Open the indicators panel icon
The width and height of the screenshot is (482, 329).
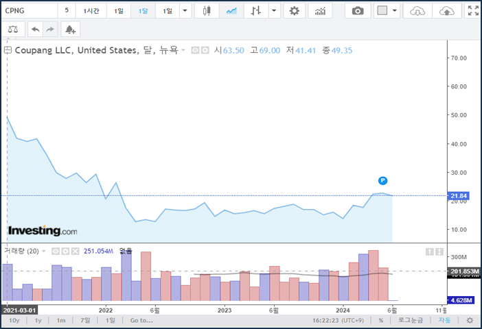[321, 11]
